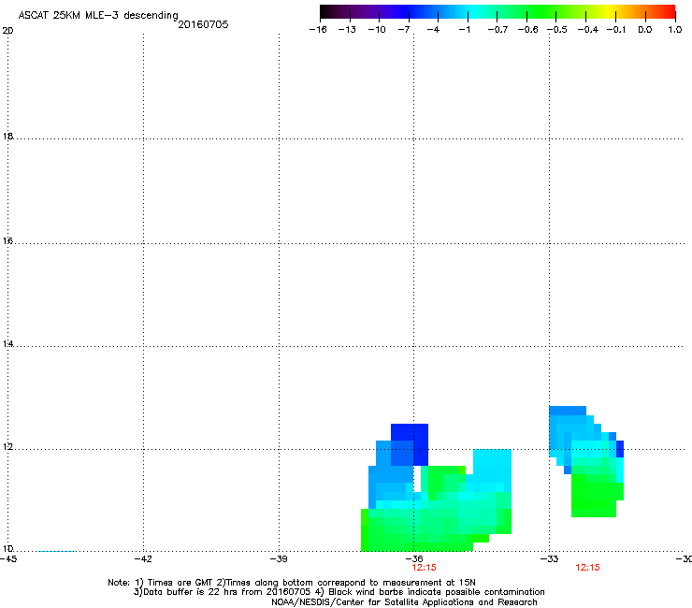Viewport: 692px width, 608px height.
Task: Click the colorbar label -0.1
Action: coord(616,30)
